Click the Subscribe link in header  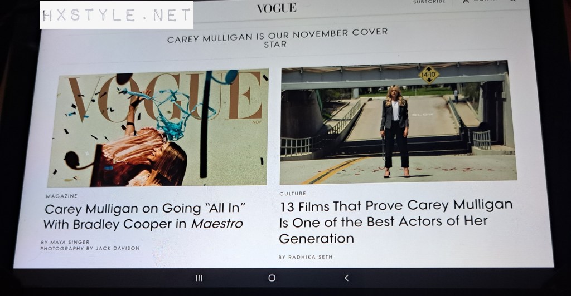[429, 2]
